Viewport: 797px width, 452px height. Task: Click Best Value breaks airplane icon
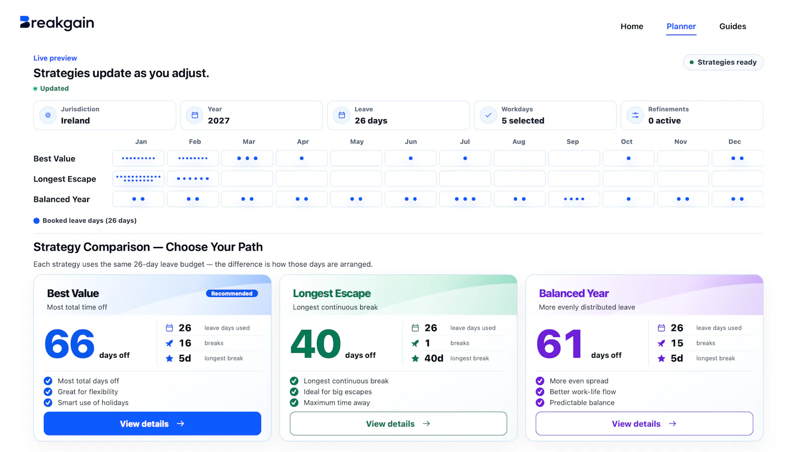pos(169,343)
